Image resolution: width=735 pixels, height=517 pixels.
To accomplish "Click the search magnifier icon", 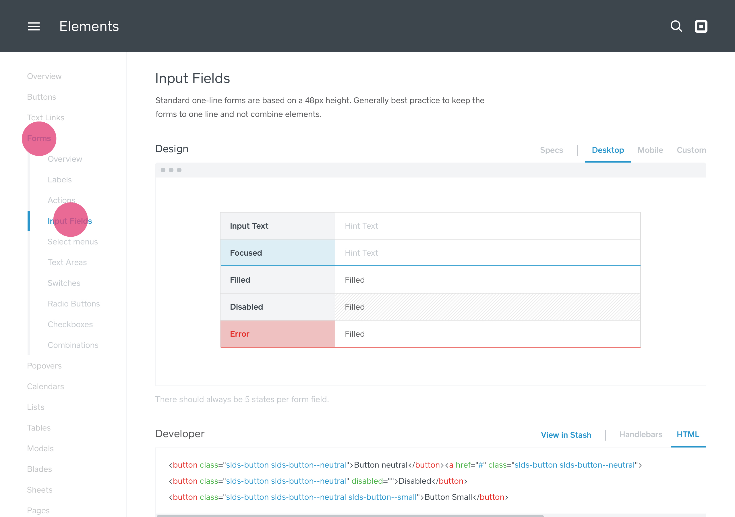I will point(676,26).
